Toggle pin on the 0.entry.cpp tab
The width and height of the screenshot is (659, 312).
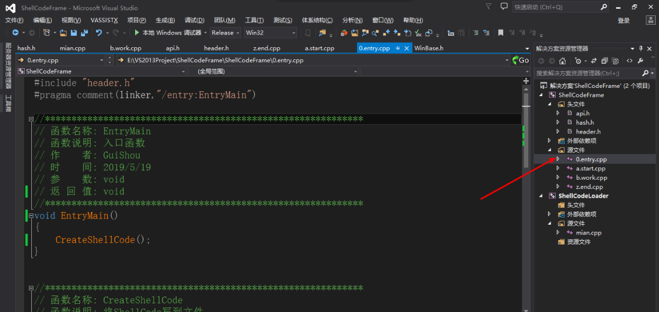[397, 48]
